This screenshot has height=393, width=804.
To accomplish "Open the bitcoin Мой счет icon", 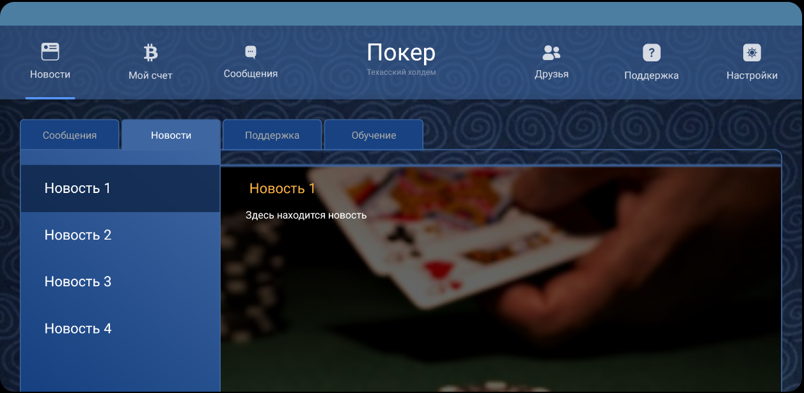I will 150,52.
